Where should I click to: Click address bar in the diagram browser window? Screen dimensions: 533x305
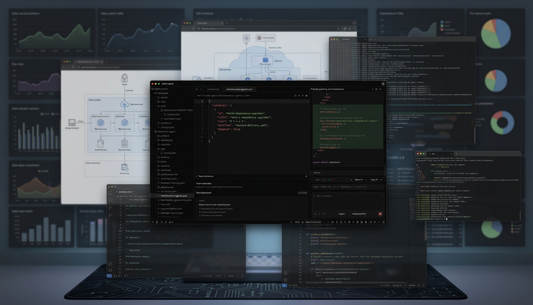129,67
